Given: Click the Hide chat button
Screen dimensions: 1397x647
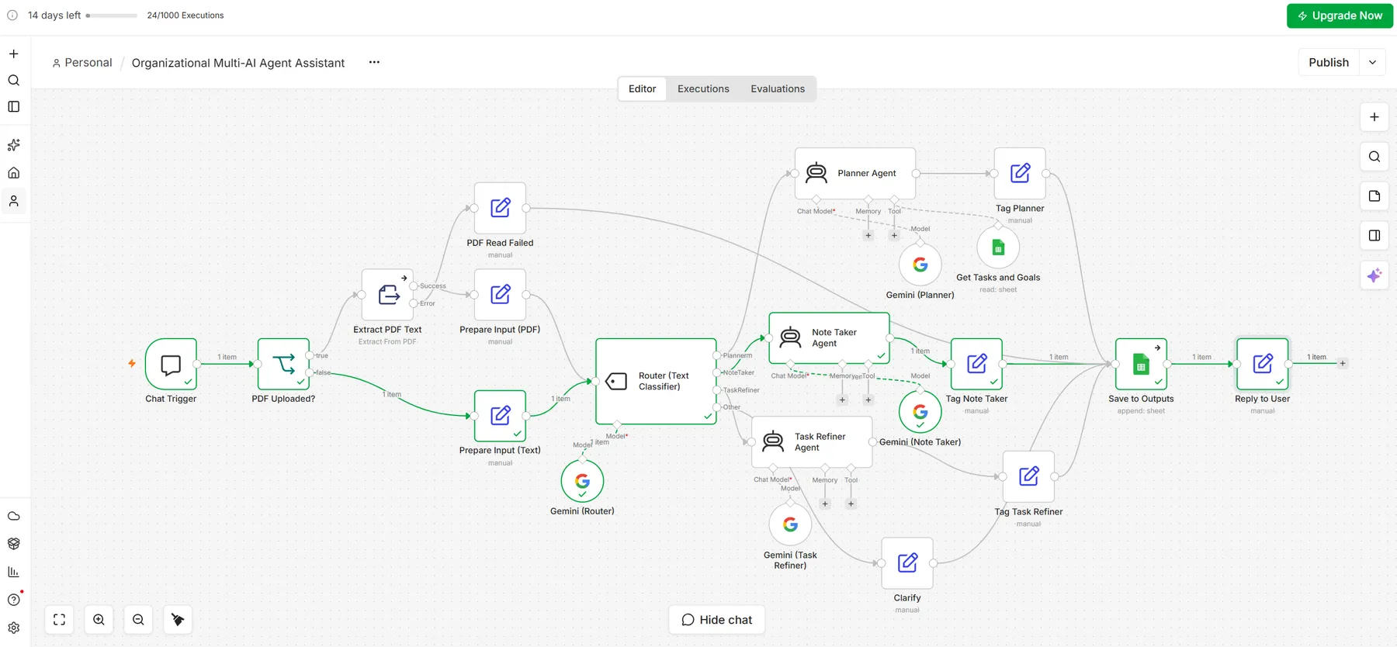Looking at the screenshot, I should 716,620.
